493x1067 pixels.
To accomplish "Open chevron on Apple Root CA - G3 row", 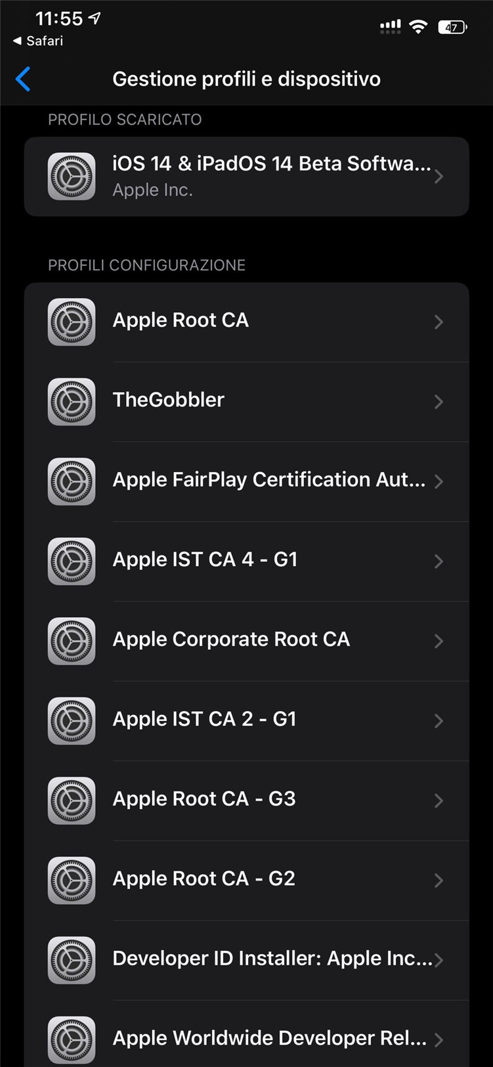I will (x=439, y=800).
